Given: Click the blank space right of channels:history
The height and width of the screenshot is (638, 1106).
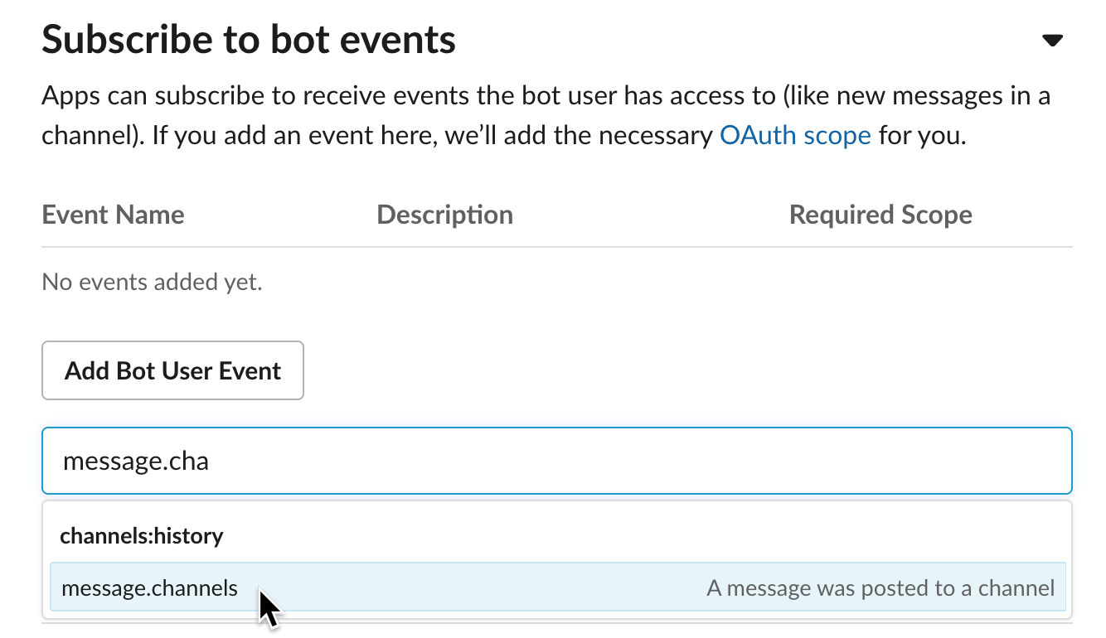Looking at the screenshot, I should point(647,536).
